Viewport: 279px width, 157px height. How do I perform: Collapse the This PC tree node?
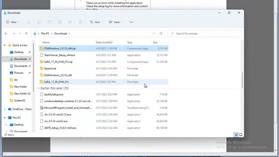pos(5,118)
